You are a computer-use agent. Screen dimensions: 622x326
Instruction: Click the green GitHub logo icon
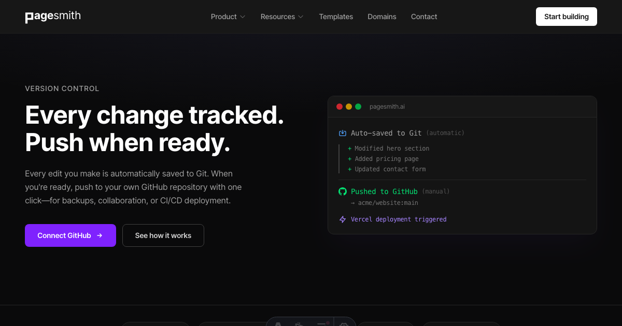(x=343, y=191)
